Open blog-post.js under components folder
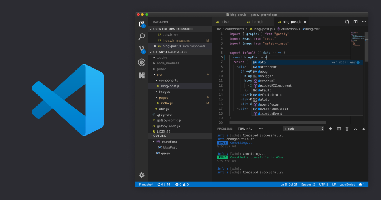 [x=180, y=86]
